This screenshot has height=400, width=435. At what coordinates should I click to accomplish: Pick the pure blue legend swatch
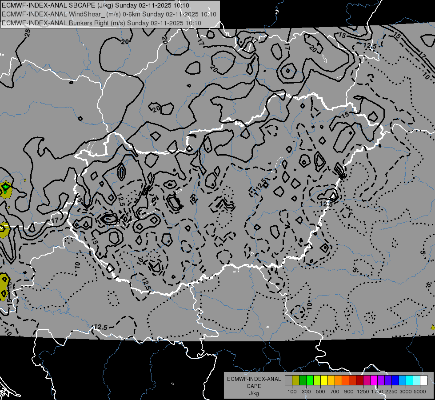tap(395, 380)
